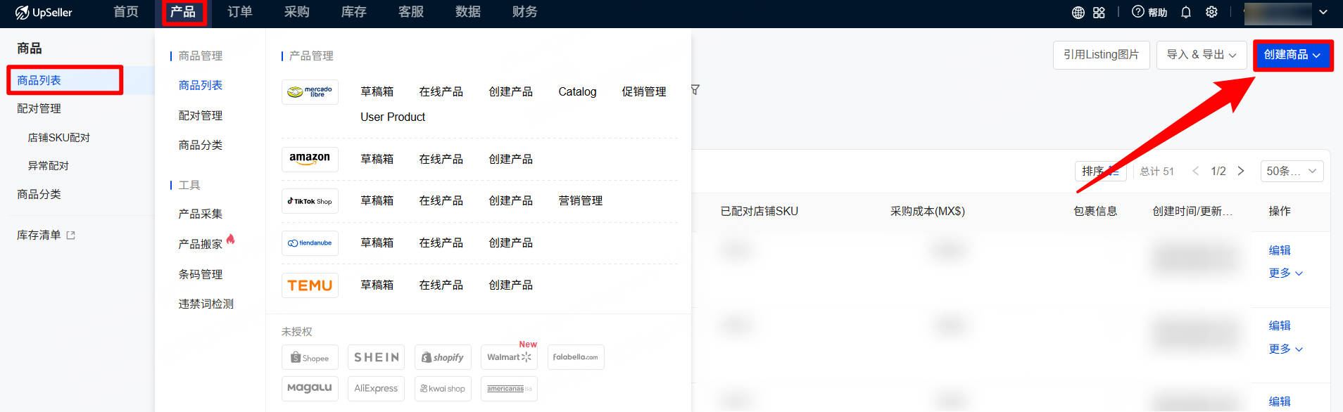The width and height of the screenshot is (1343, 412).
Task: Click 编辑 in the first product row
Action: [1280, 250]
